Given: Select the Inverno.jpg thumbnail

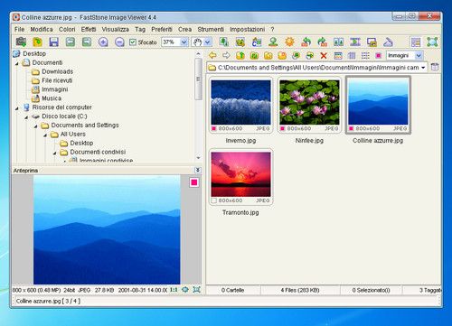Looking at the screenshot, I should coord(240,105).
